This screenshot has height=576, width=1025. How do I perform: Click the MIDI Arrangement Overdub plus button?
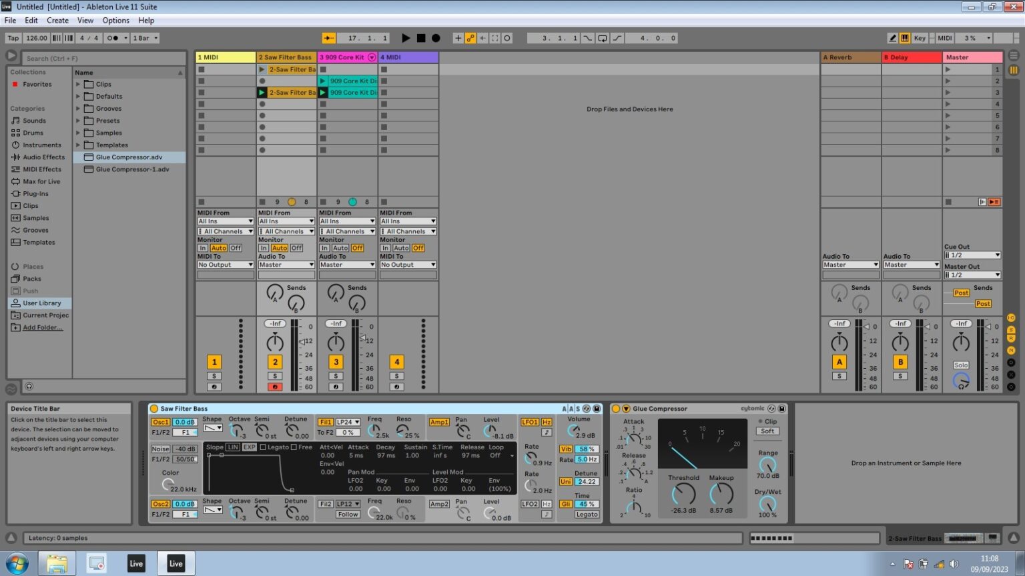tap(458, 38)
